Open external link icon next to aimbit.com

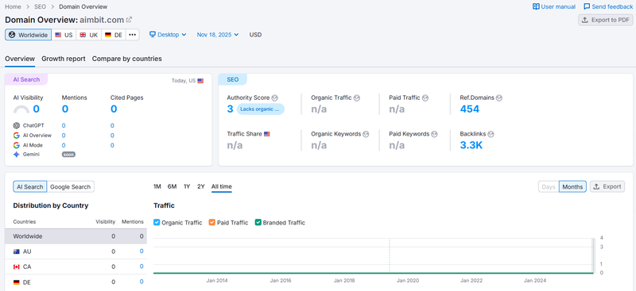coord(129,20)
